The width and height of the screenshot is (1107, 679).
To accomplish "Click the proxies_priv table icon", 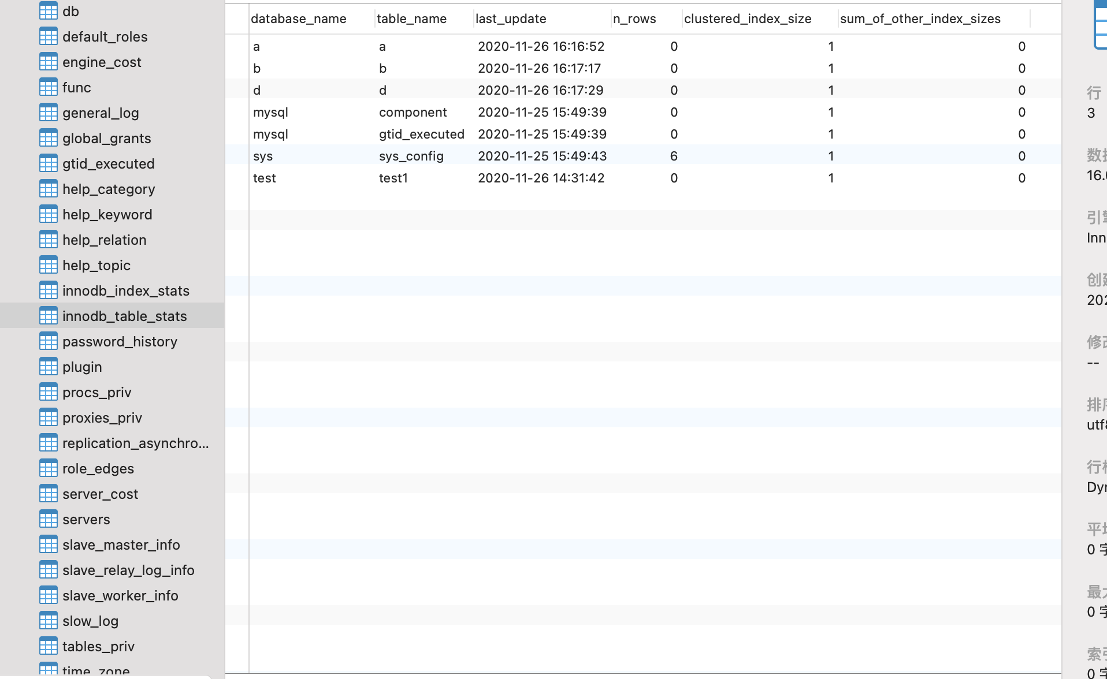I will [x=49, y=417].
